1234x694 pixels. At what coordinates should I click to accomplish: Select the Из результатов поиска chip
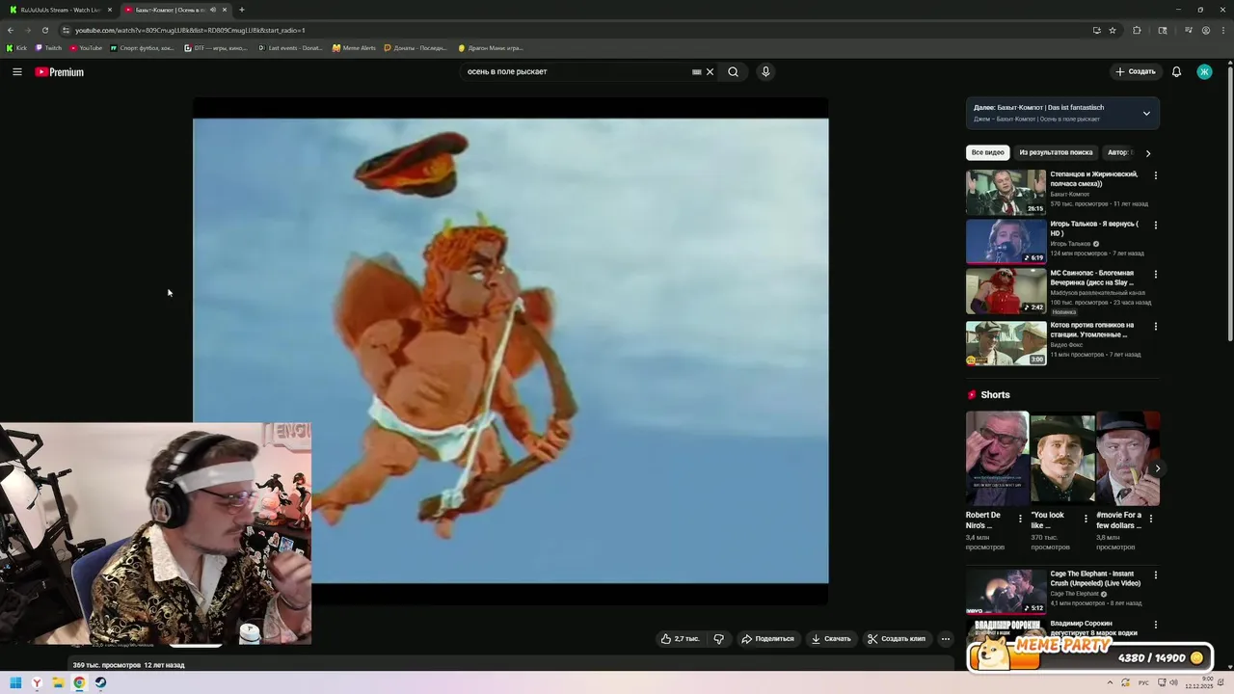[x=1056, y=152]
